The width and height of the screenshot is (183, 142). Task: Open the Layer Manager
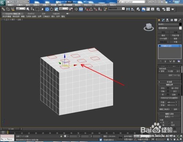[x=138, y=9]
